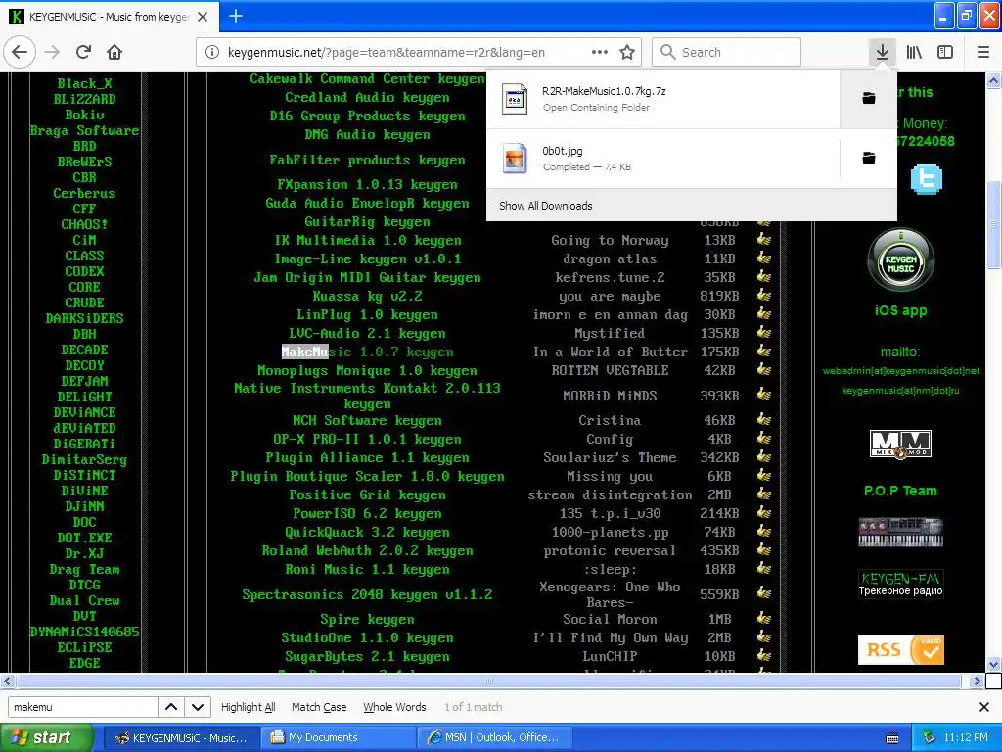1002x752 pixels.
Task: Like the Social Moron track
Action: [763, 618]
